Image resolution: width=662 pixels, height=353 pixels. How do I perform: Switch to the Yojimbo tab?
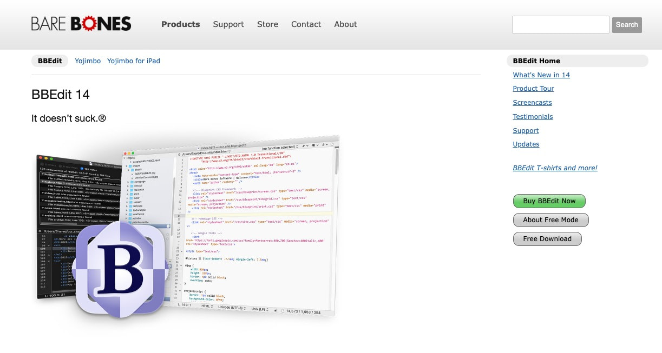pos(88,61)
